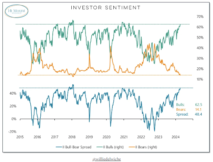
Task: Select the 2015 year label on the x-axis
Action: (x=19, y=137)
